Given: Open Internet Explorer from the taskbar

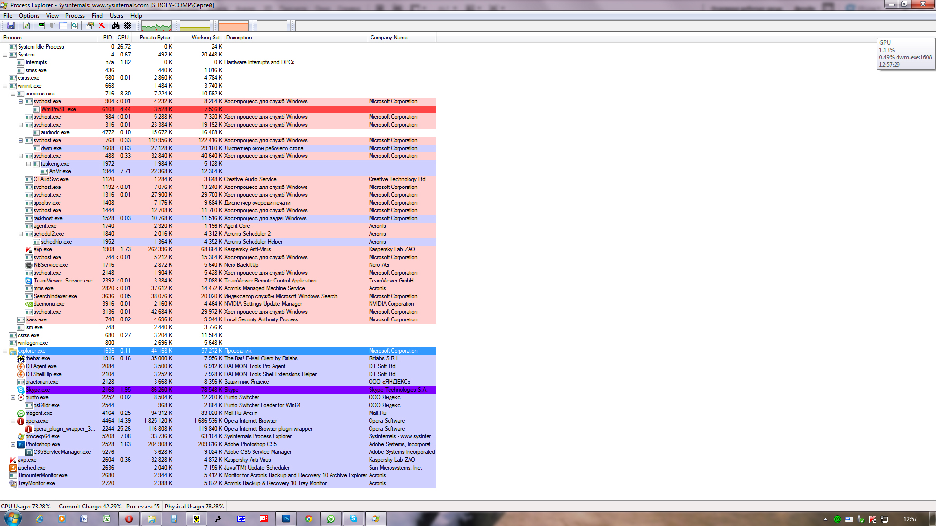Looking at the screenshot, I should tap(40, 519).
